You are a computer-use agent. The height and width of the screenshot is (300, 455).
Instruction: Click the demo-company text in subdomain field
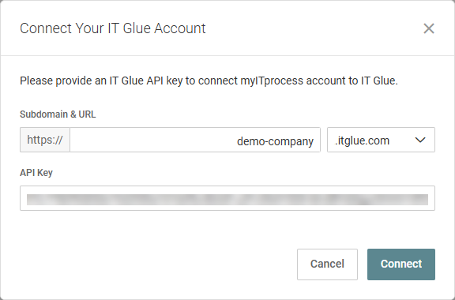coord(275,141)
